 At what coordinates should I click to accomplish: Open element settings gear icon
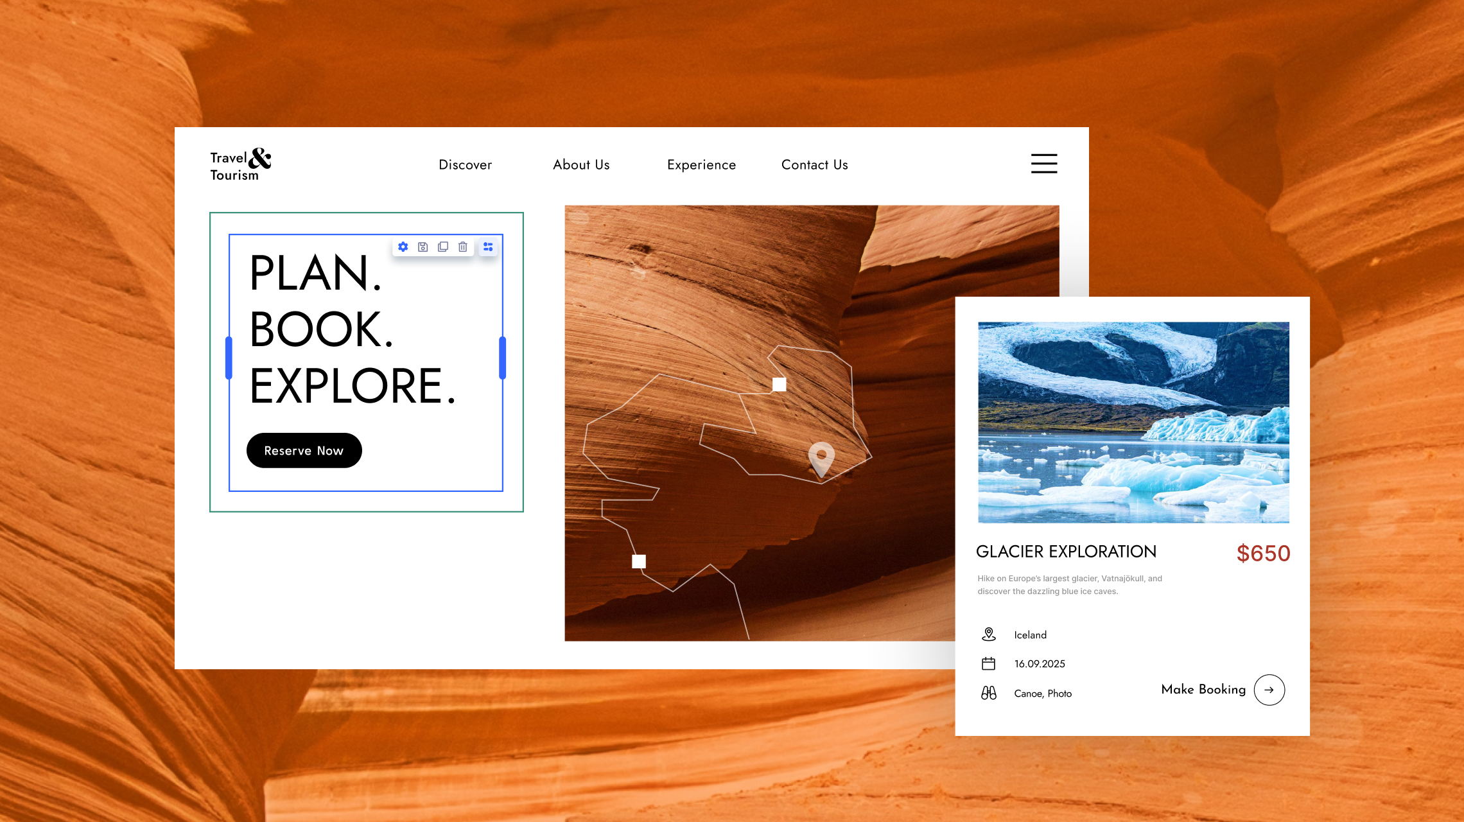(x=403, y=247)
